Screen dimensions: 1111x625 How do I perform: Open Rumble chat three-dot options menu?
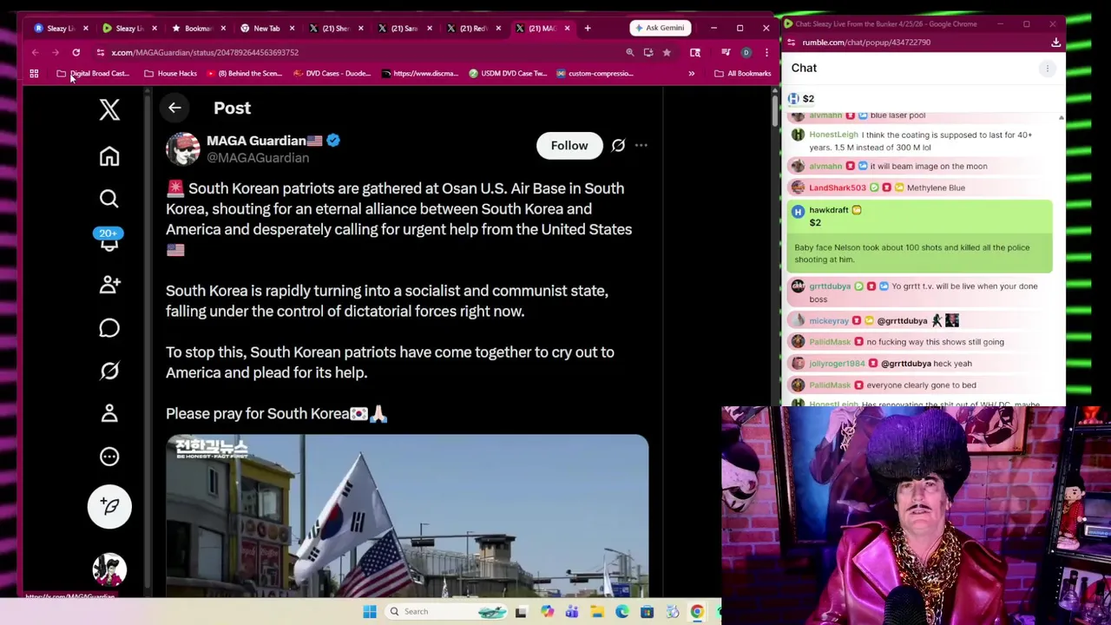pyautogui.click(x=1047, y=68)
